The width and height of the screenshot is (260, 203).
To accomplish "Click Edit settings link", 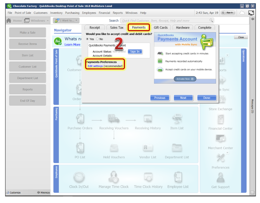I will pyautogui.click(x=95, y=66).
